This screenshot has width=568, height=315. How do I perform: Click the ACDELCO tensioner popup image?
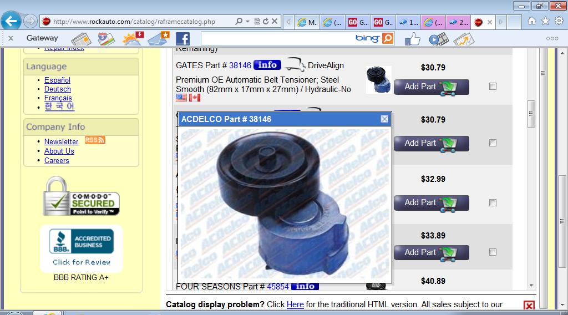coord(285,204)
